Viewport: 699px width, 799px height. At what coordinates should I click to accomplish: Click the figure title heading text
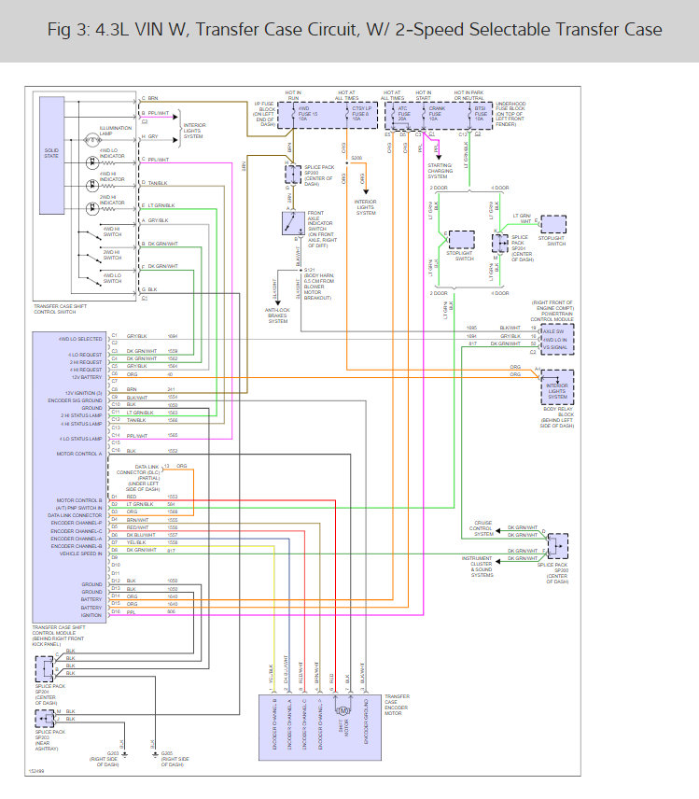click(355, 30)
